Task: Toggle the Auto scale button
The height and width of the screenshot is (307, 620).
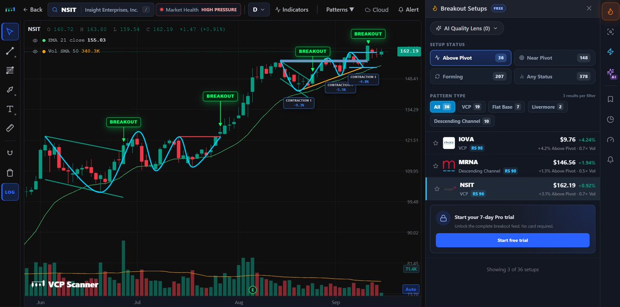Action: pos(410,289)
